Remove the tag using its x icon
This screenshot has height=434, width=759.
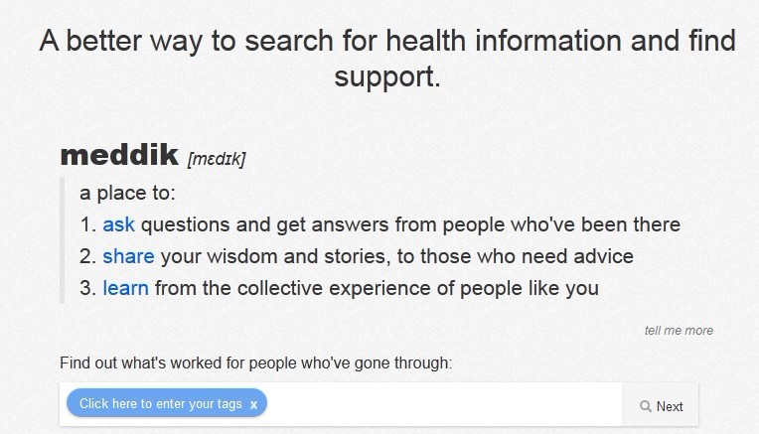point(253,405)
